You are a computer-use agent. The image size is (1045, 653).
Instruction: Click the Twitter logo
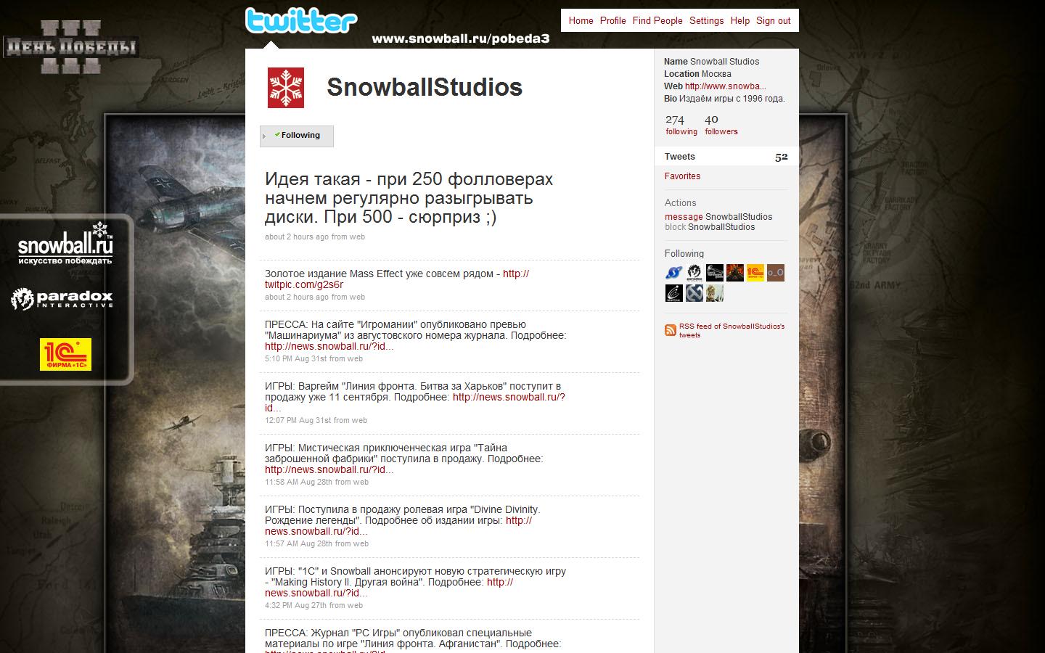[301, 20]
